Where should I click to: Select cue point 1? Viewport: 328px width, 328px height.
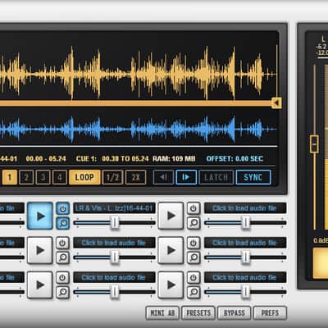[10, 177]
